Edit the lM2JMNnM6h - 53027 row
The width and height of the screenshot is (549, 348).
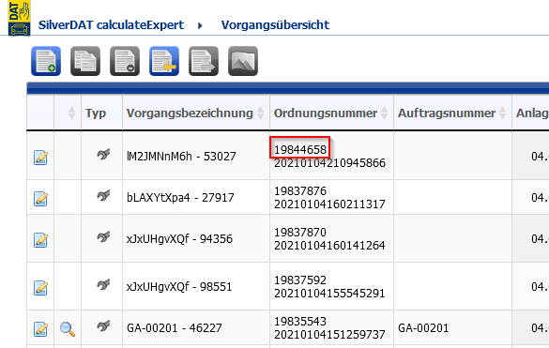coord(40,158)
